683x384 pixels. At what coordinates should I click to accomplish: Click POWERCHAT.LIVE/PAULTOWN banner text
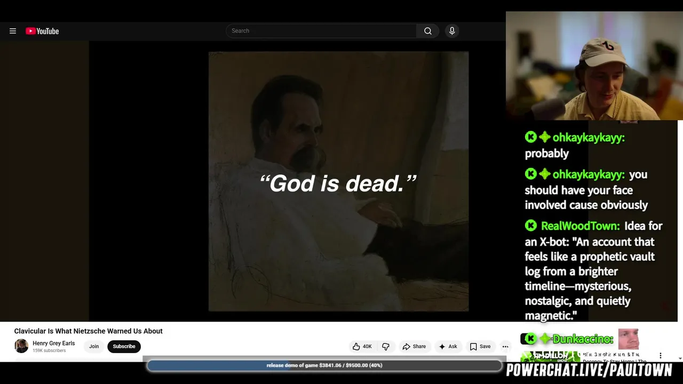[589, 370]
